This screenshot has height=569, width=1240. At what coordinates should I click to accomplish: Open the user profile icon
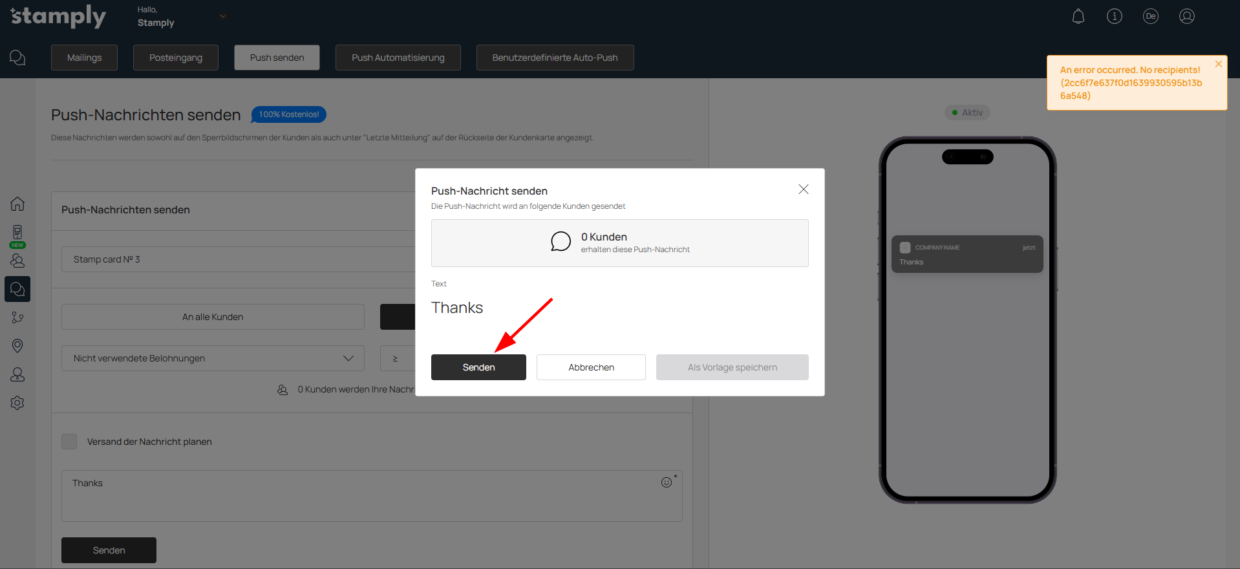click(1186, 17)
